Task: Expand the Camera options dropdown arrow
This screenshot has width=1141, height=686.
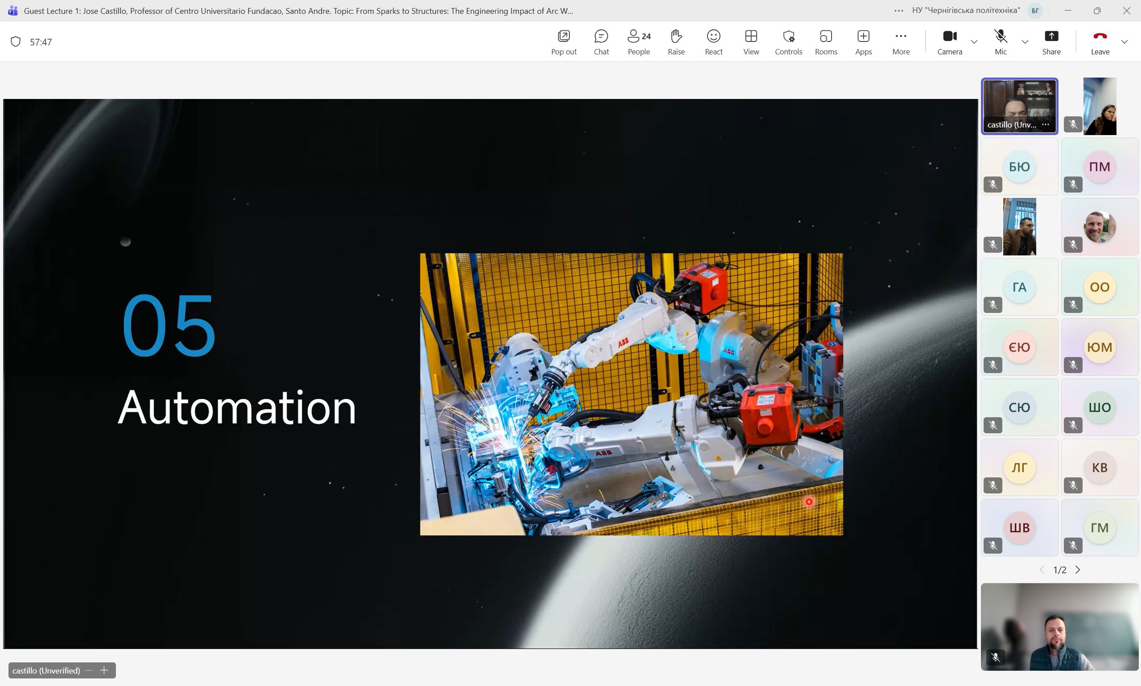Action: tap(974, 42)
